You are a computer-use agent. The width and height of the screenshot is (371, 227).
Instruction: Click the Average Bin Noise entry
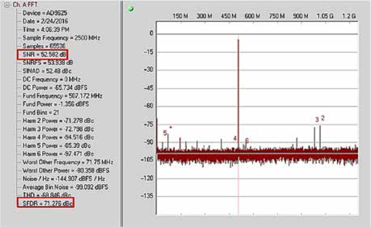(x=66, y=187)
